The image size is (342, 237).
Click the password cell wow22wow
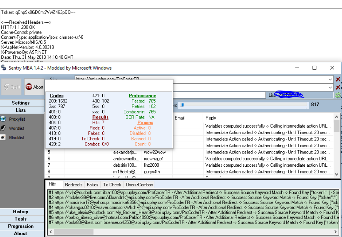point(155,152)
